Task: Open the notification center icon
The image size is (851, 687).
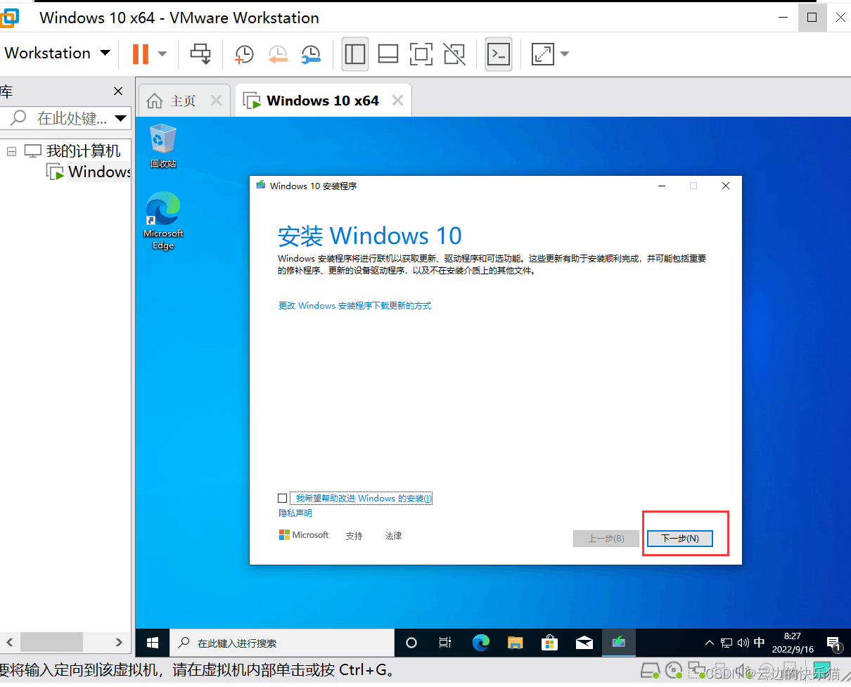Action: tap(833, 643)
